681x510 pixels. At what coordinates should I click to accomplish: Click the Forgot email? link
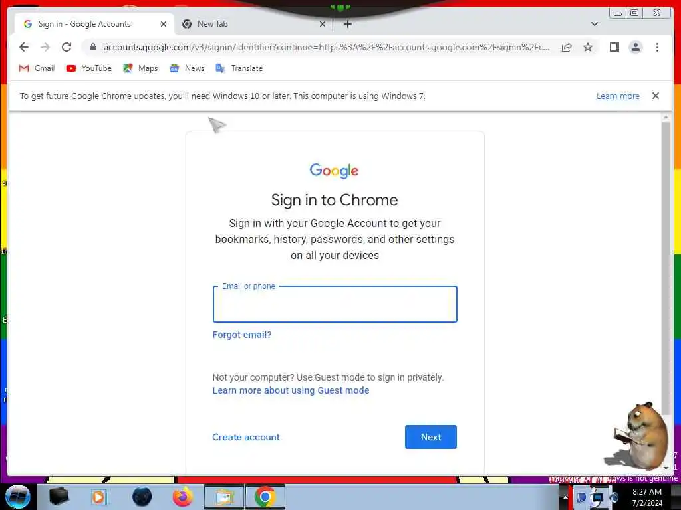242,335
